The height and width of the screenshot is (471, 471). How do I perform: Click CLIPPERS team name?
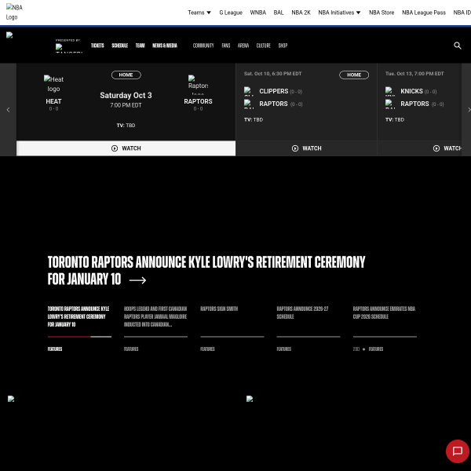(x=274, y=91)
